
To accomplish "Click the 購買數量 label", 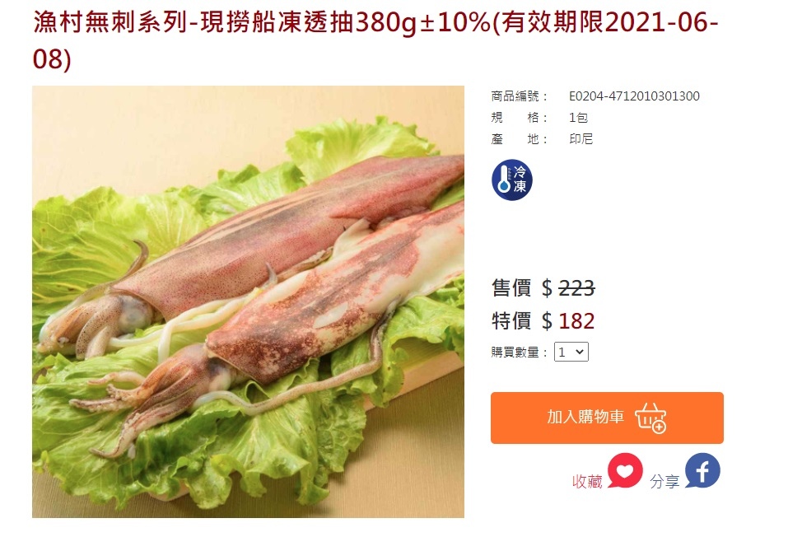I will (519, 353).
